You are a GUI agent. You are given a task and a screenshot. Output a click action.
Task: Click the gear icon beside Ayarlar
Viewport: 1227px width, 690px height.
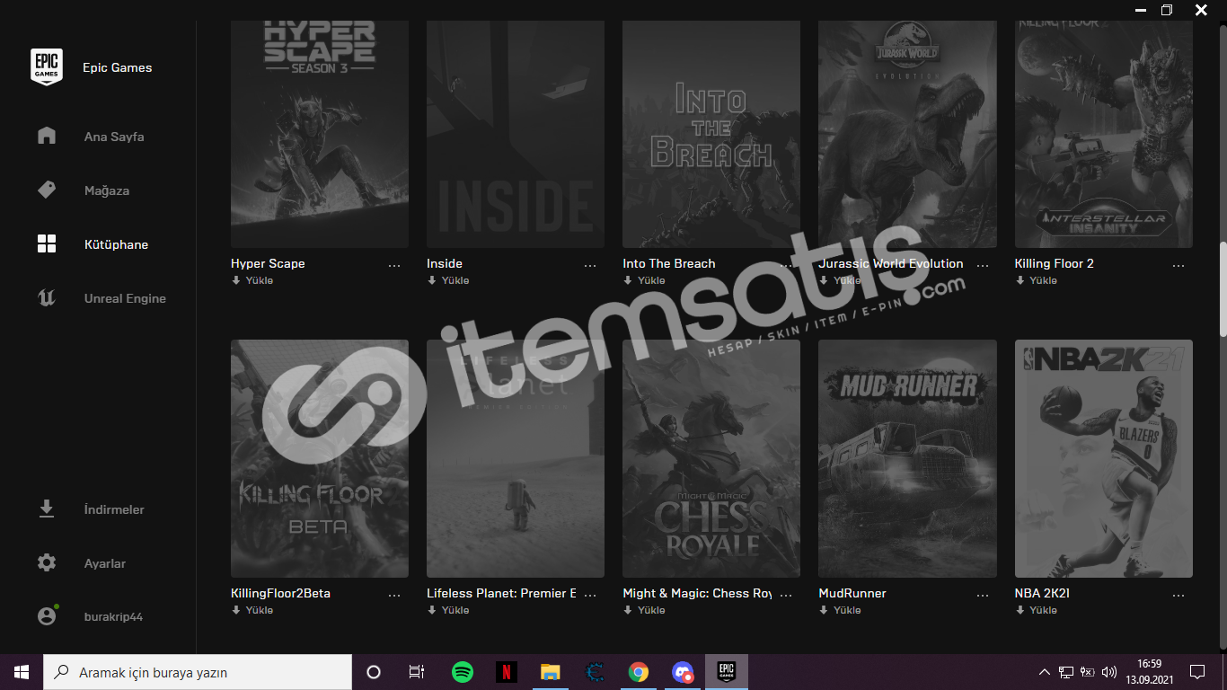[x=47, y=562]
